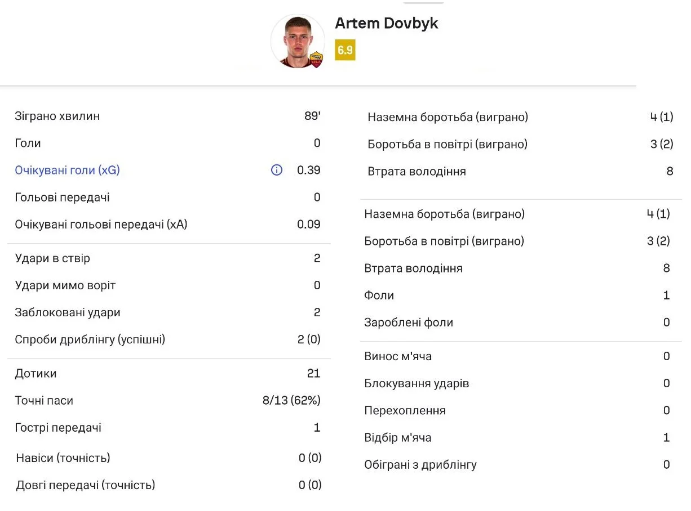The image size is (691, 511).
Task: Click the Artem Dovbyk player name
Action: click(386, 23)
